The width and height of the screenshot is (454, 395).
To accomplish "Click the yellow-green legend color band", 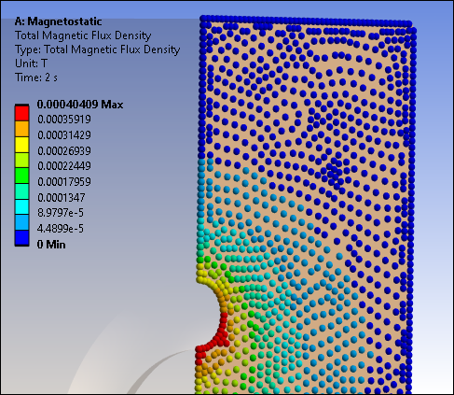I will (21, 160).
